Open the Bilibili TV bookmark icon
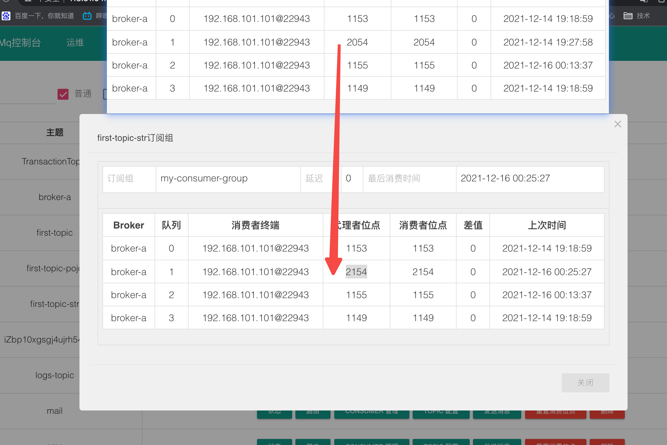 point(87,16)
